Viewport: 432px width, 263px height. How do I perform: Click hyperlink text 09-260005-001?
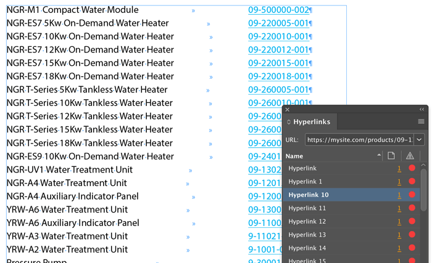(x=278, y=90)
